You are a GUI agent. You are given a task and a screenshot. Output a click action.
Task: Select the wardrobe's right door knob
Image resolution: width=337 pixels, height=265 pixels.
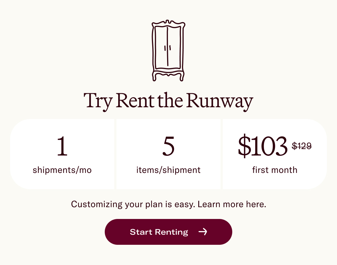(x=170, y=48)
